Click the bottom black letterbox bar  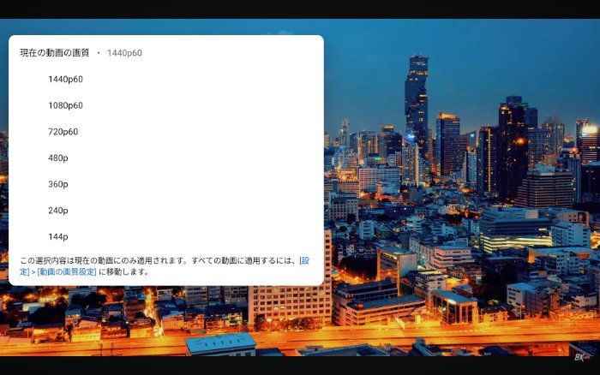[x=300, y=366]
